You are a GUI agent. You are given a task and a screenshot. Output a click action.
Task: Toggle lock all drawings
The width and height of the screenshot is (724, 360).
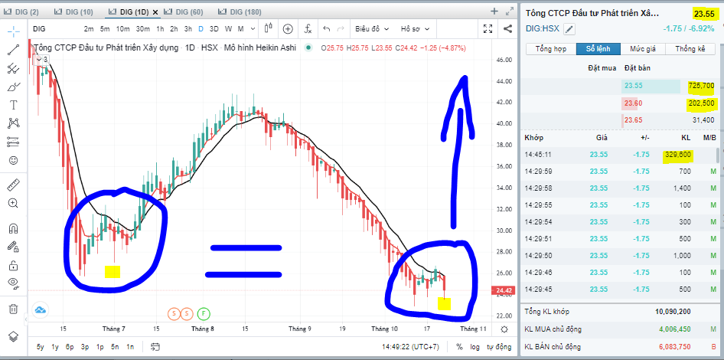[13, 265]
